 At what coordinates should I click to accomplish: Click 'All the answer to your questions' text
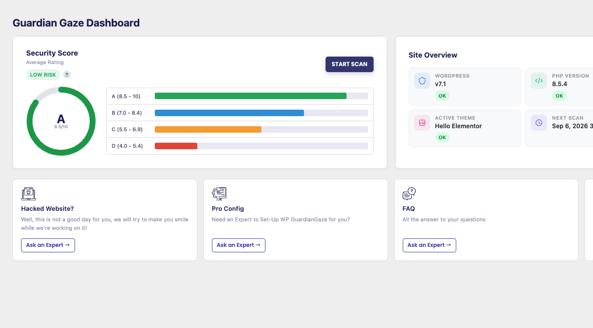(444, 219)
